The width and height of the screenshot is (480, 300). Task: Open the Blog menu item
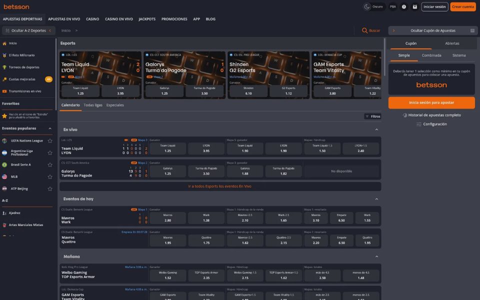pos(210,19)
